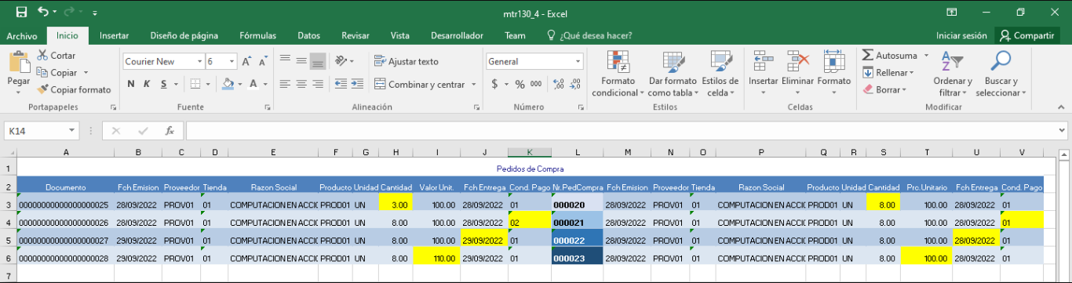Viewport: 1072px width, 283px height.
Task: Align cell content to the left
Action: point(285,84)
